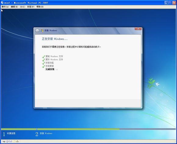Click the hard disk activity icon in status bar

pos(4,141)
